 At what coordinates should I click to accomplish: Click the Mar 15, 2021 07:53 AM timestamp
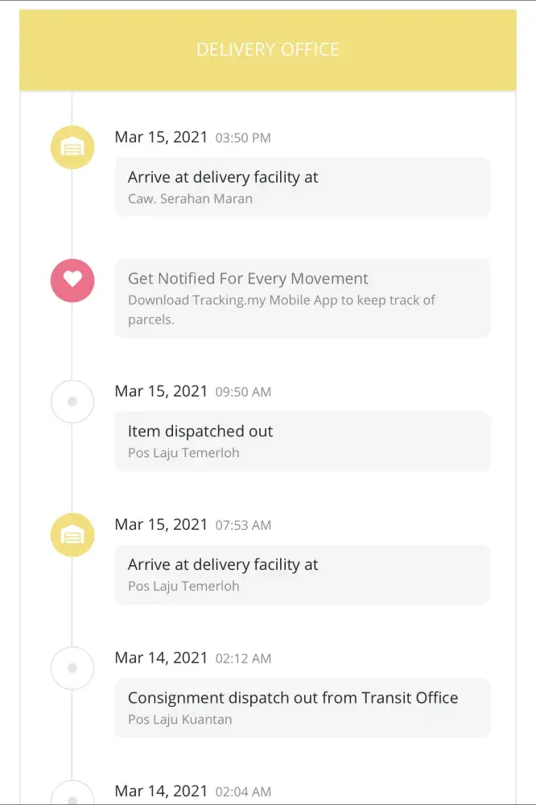click(192, 524)
